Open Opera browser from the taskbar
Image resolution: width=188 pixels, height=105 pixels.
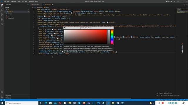point(60,103)
